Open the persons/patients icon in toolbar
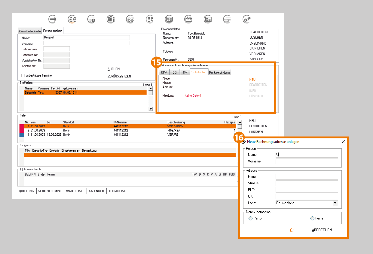Viewport: 373px width, 254px height. pyautogui.click(x=72, y=19)
